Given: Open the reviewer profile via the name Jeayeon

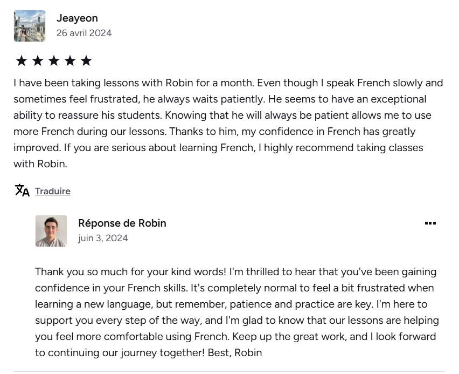Looking at the screenshot, I should pos(78,18).
